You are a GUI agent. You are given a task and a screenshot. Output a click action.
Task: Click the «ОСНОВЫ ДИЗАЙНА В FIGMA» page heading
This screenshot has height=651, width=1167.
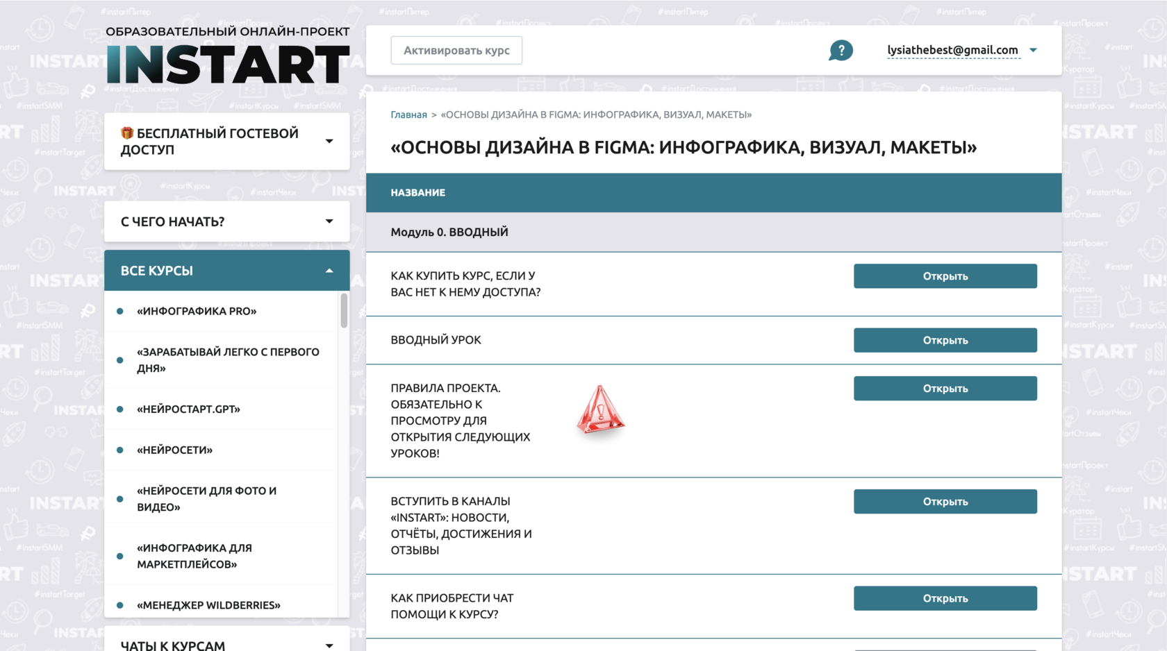click(684, 147)
